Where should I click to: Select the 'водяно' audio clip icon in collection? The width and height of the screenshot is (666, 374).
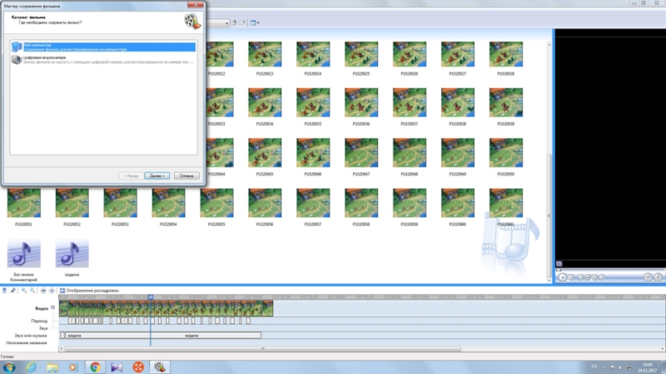point(72,253)
